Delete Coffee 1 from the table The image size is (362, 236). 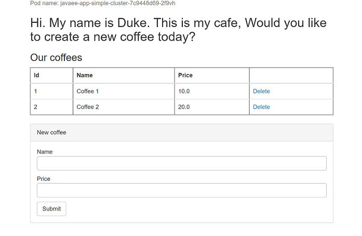click(261, 91)
